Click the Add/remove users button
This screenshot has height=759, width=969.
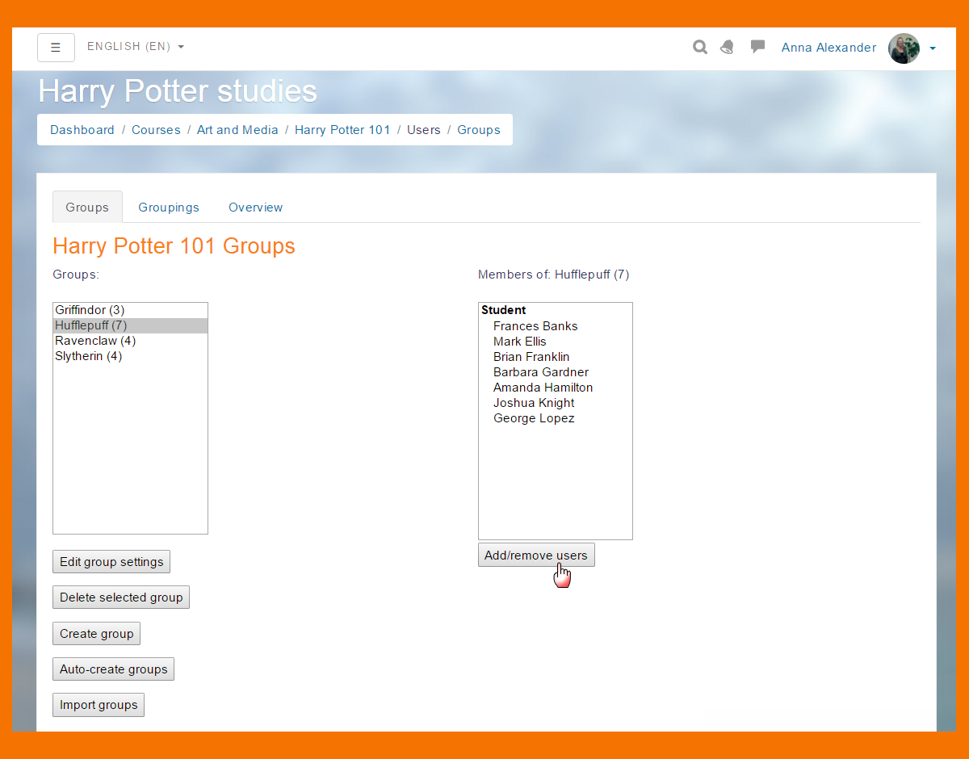point(536,556)
